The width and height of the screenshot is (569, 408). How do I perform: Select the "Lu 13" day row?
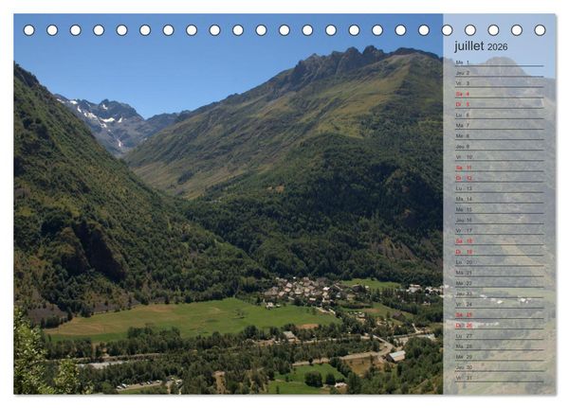coord(500,188)
